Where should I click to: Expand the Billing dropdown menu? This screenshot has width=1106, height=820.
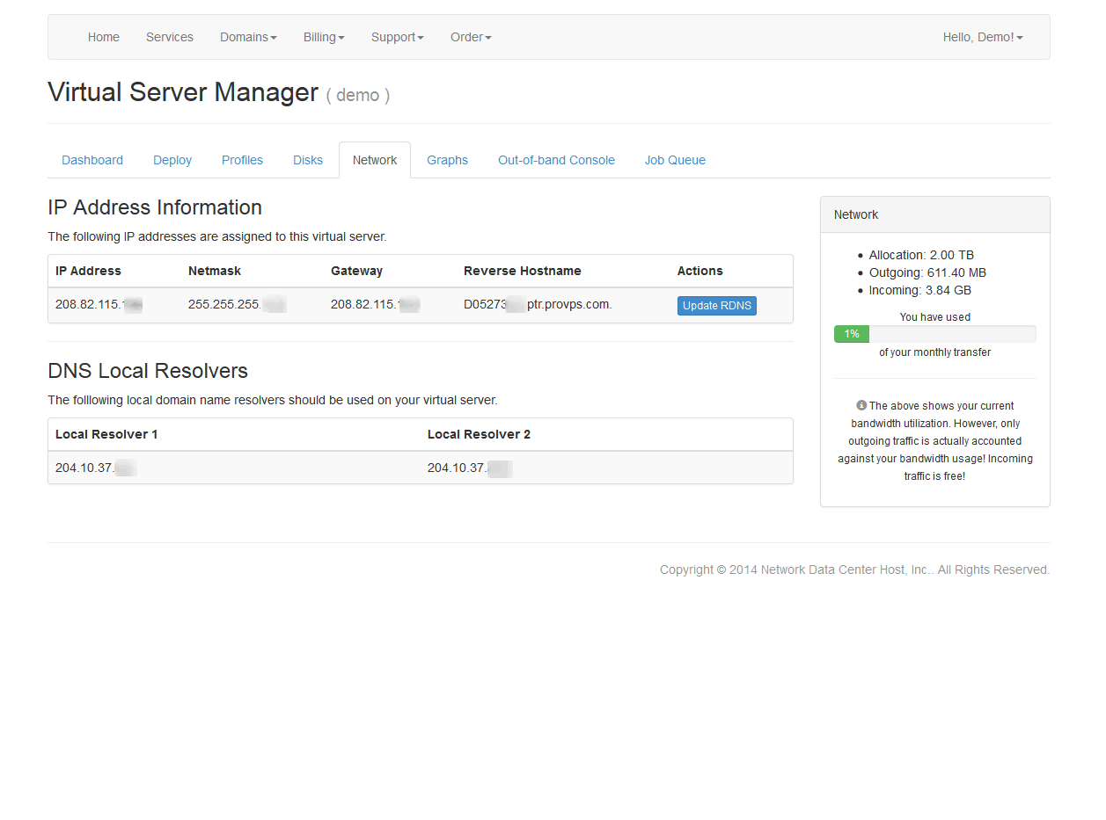pos(324,37)
